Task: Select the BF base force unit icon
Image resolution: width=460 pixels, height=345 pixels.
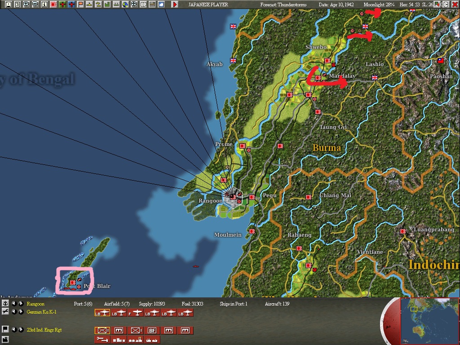Action: (152, 331)
